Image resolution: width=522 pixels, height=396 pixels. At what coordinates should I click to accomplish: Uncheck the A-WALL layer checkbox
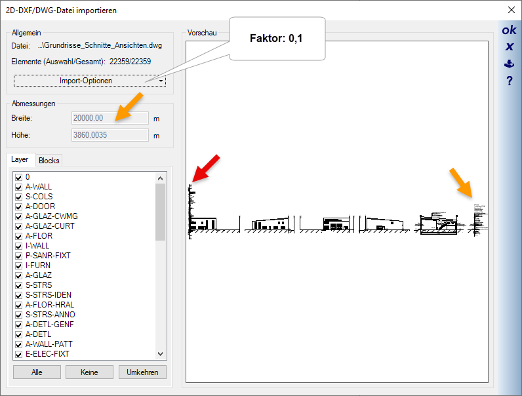point(19,187)
